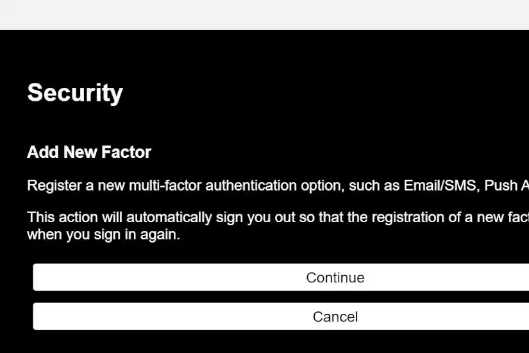Click the word automatically
The height and width of the screenshot is (353, 529).
pyautogui.click(x=169, y=217)
